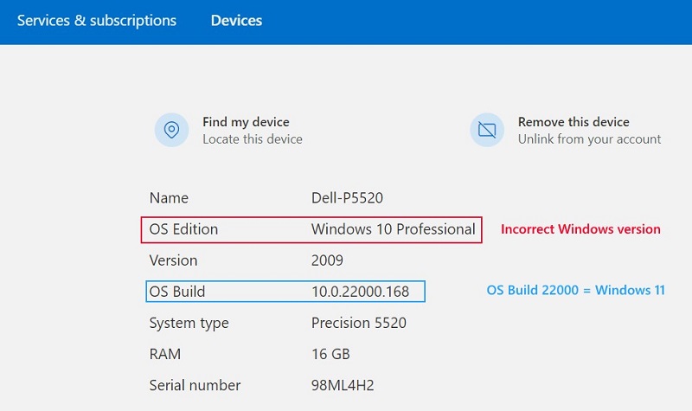
Task: Click the blue 'OS Build 22000 = Windows 11' note
Action: (575, 291)
